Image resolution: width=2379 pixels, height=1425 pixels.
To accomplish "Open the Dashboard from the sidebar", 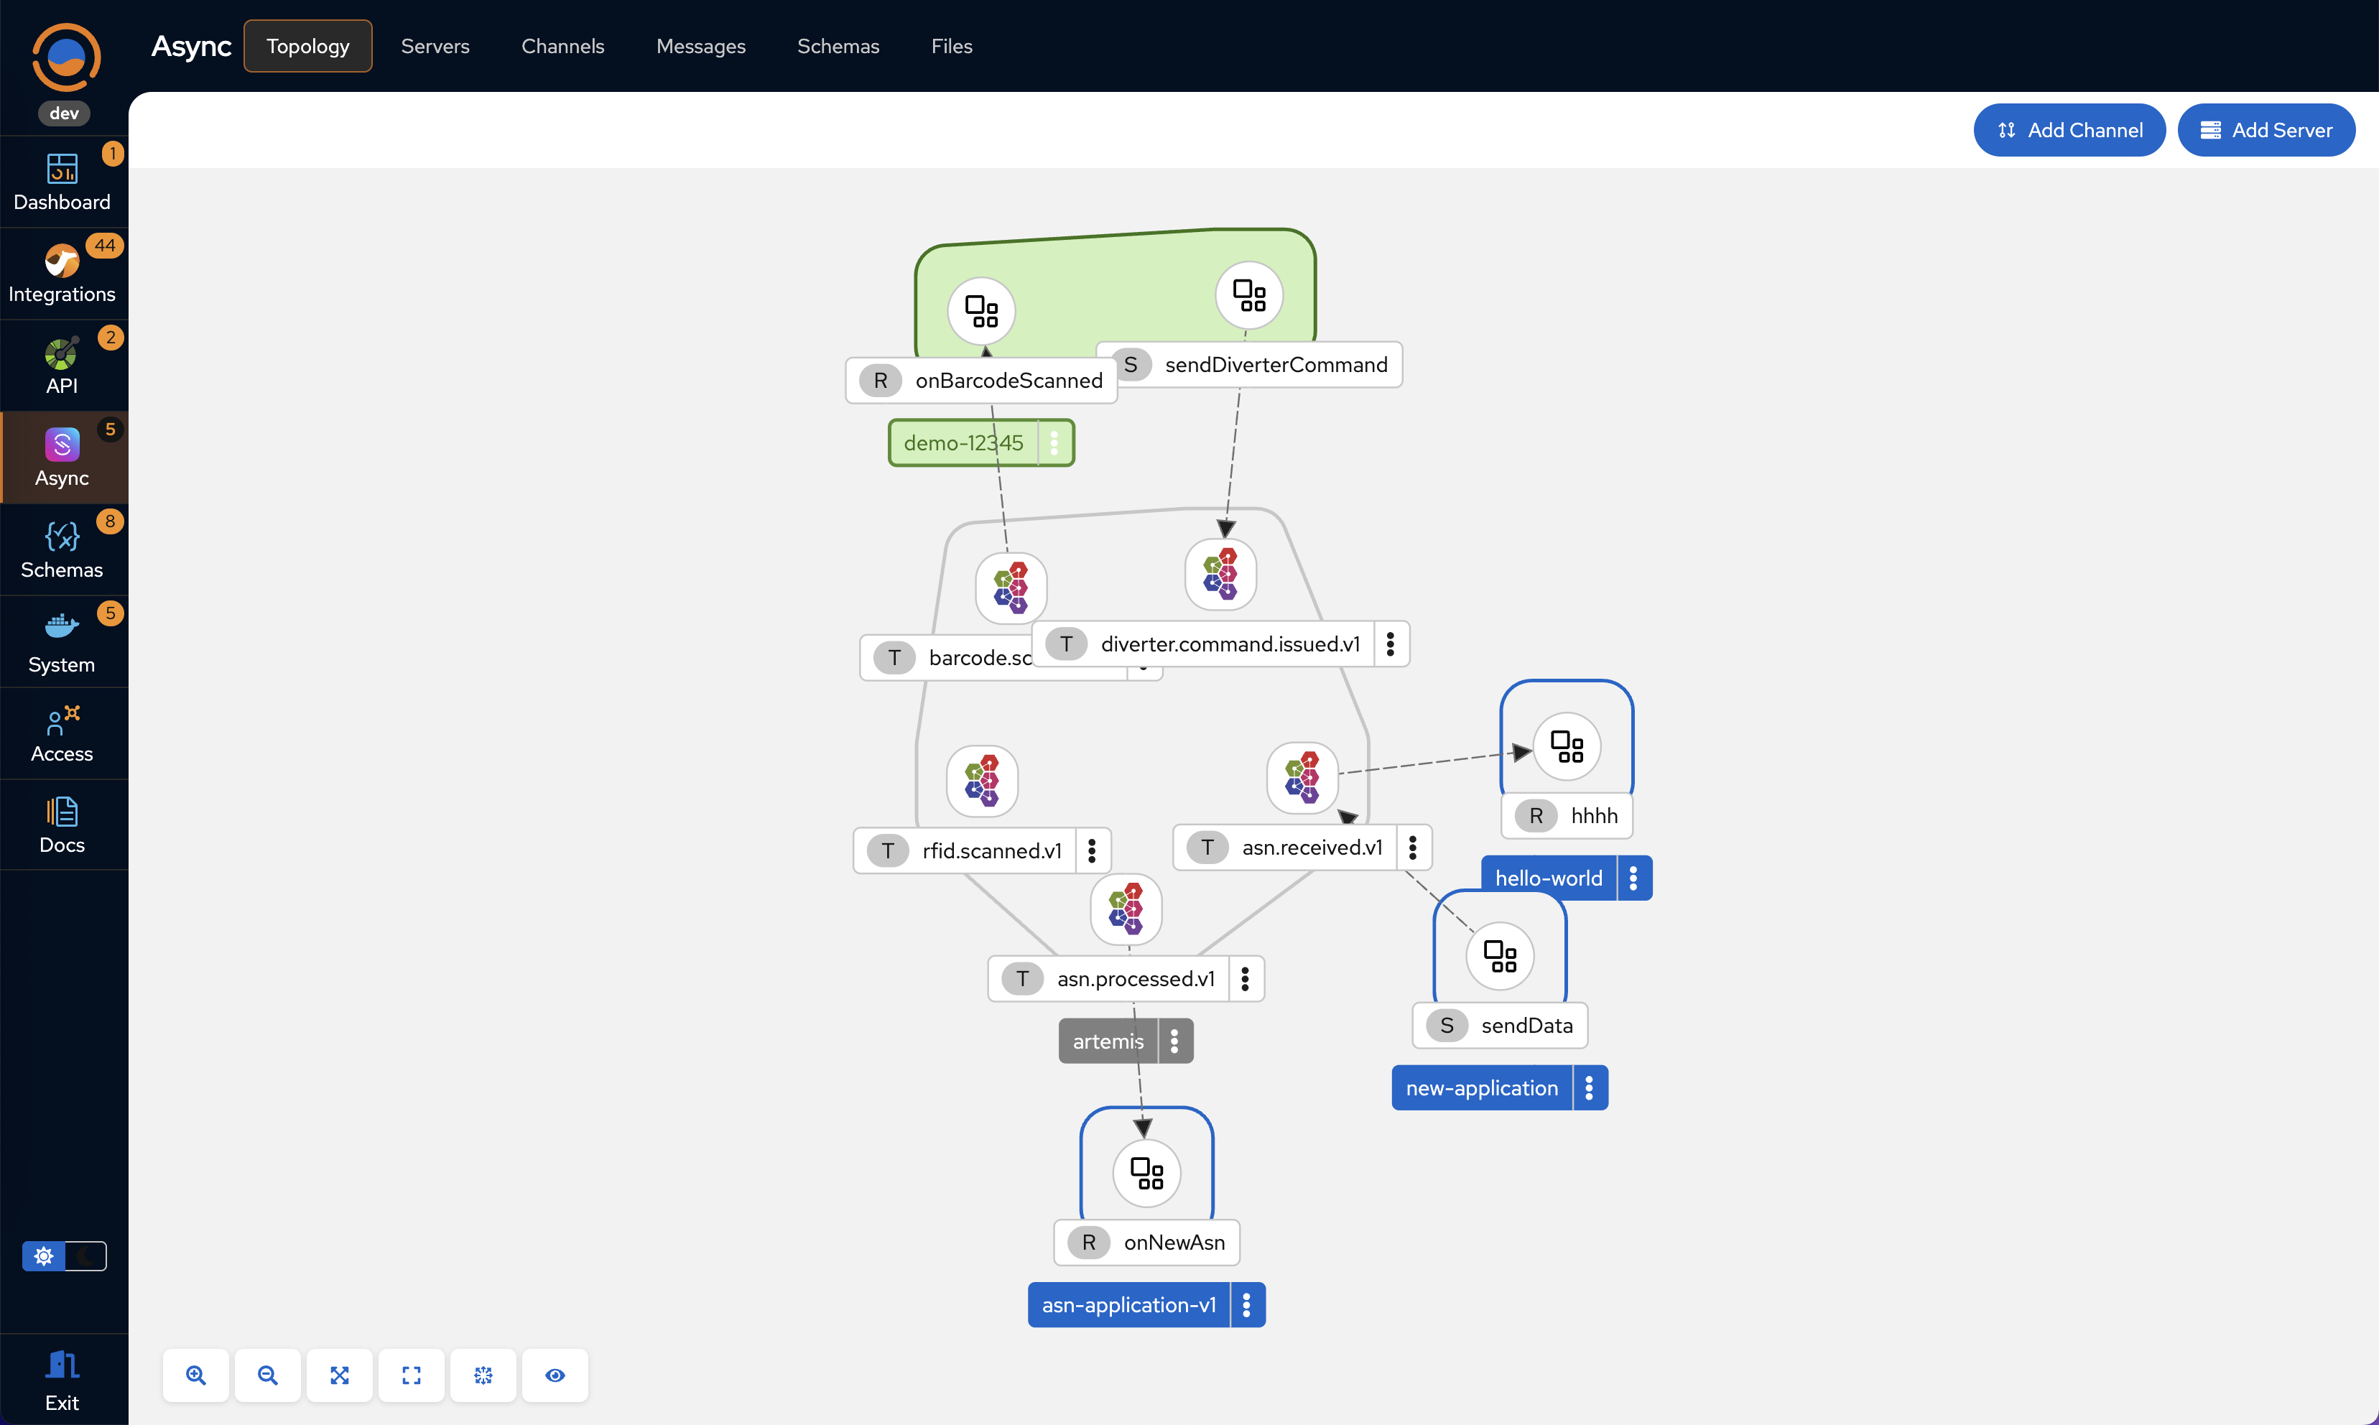I will [62, 180].
